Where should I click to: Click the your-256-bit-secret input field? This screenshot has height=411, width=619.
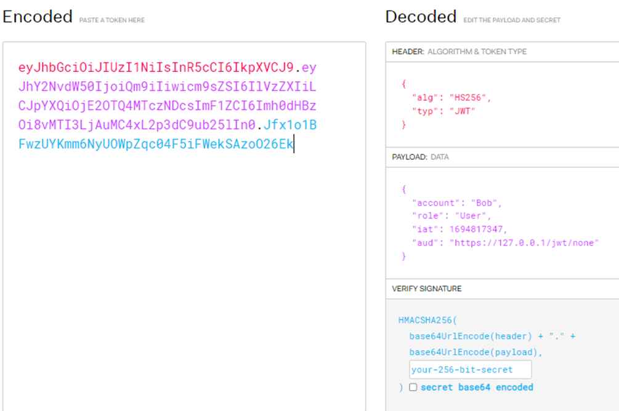coord(470,370)
